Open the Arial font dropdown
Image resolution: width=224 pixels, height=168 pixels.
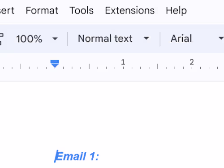click(196, 39)
